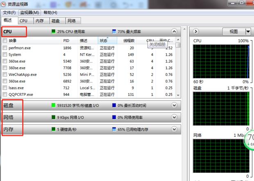Collapse the graphs pane with the arrow button
The image size is (254, 181).
tap(196, 32)
